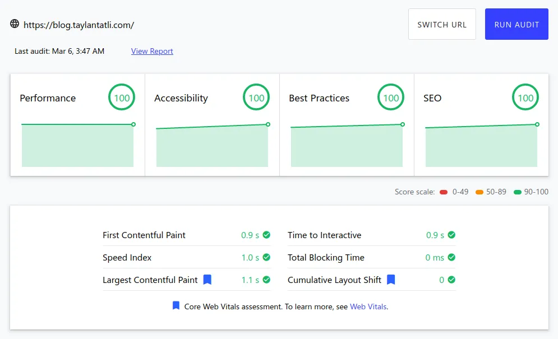Click the globe icon next to the URL
This screenshot has width=558, height=339.
point(14,24)
